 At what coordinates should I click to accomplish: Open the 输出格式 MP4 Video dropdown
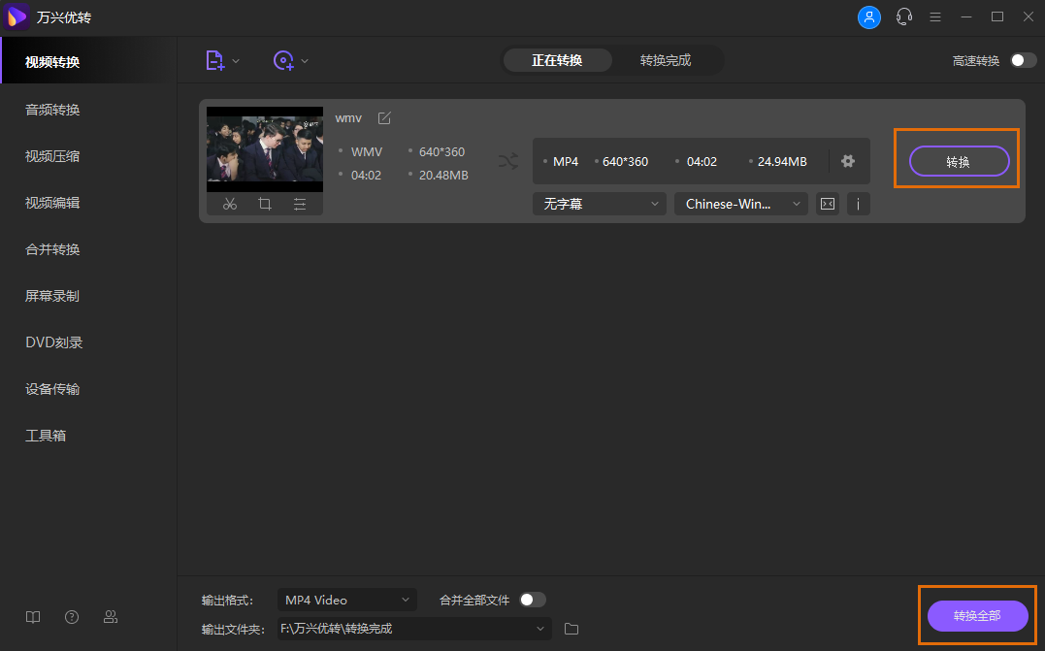(346, 600)
